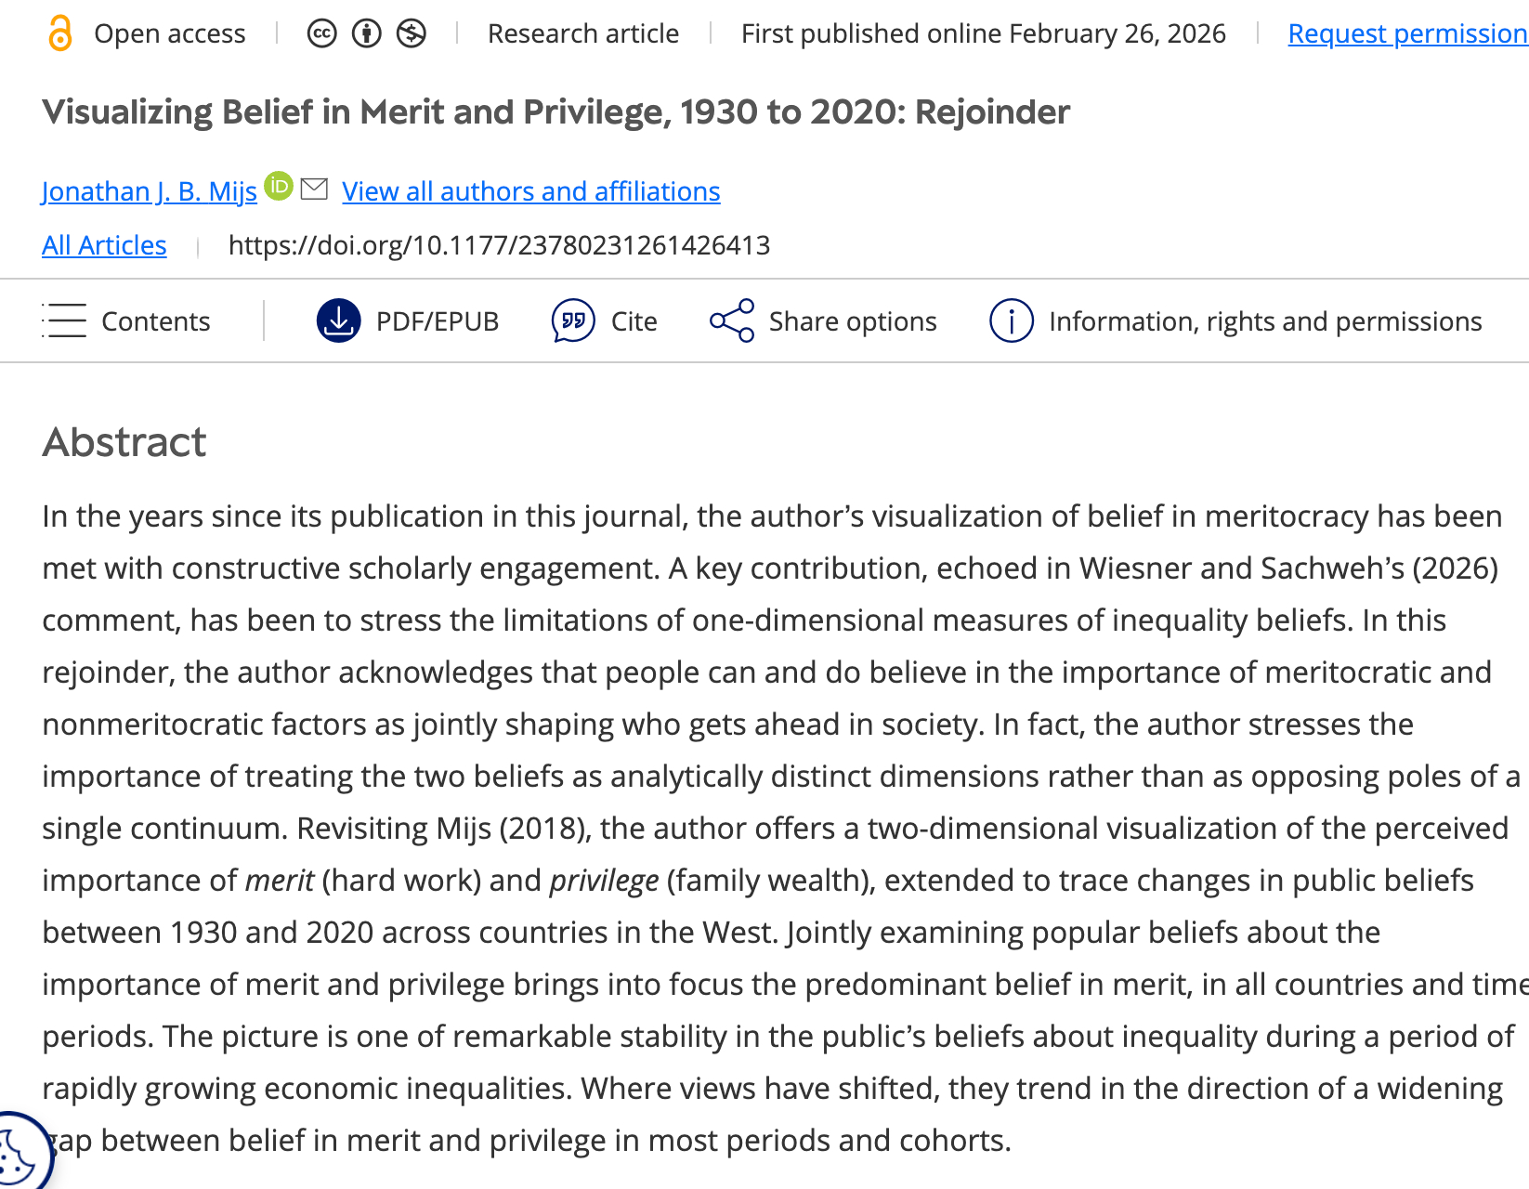Click the PDF/EPUB download icon
1529x1189 pixels.
click(339, 321)
